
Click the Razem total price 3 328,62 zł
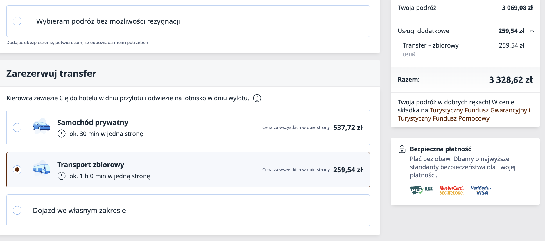pyautogui.click(x=511, y=80)
